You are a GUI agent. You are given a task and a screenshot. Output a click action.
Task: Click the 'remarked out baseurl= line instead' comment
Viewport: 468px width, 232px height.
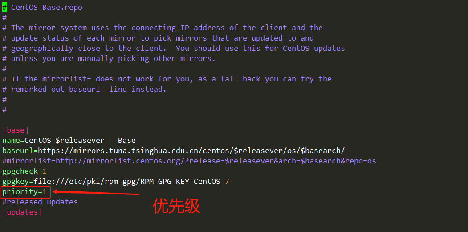tap(89, 90)
